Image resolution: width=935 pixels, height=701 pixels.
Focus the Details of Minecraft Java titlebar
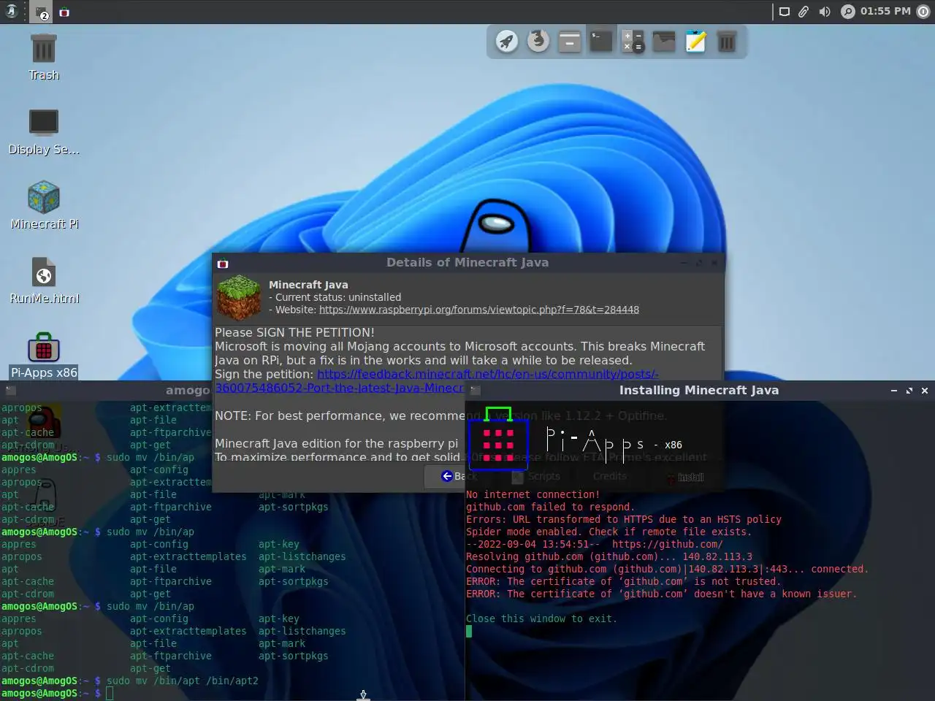click(467, 262)
